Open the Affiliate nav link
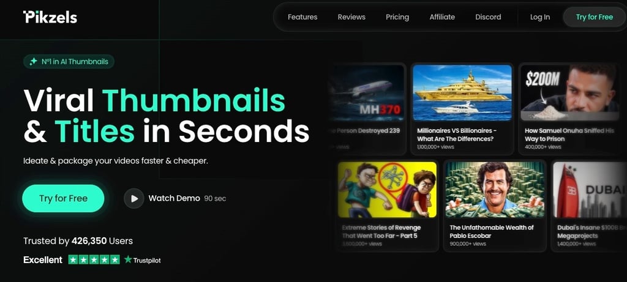The height and width of the screenshot is (282, 627). point(442,17)
